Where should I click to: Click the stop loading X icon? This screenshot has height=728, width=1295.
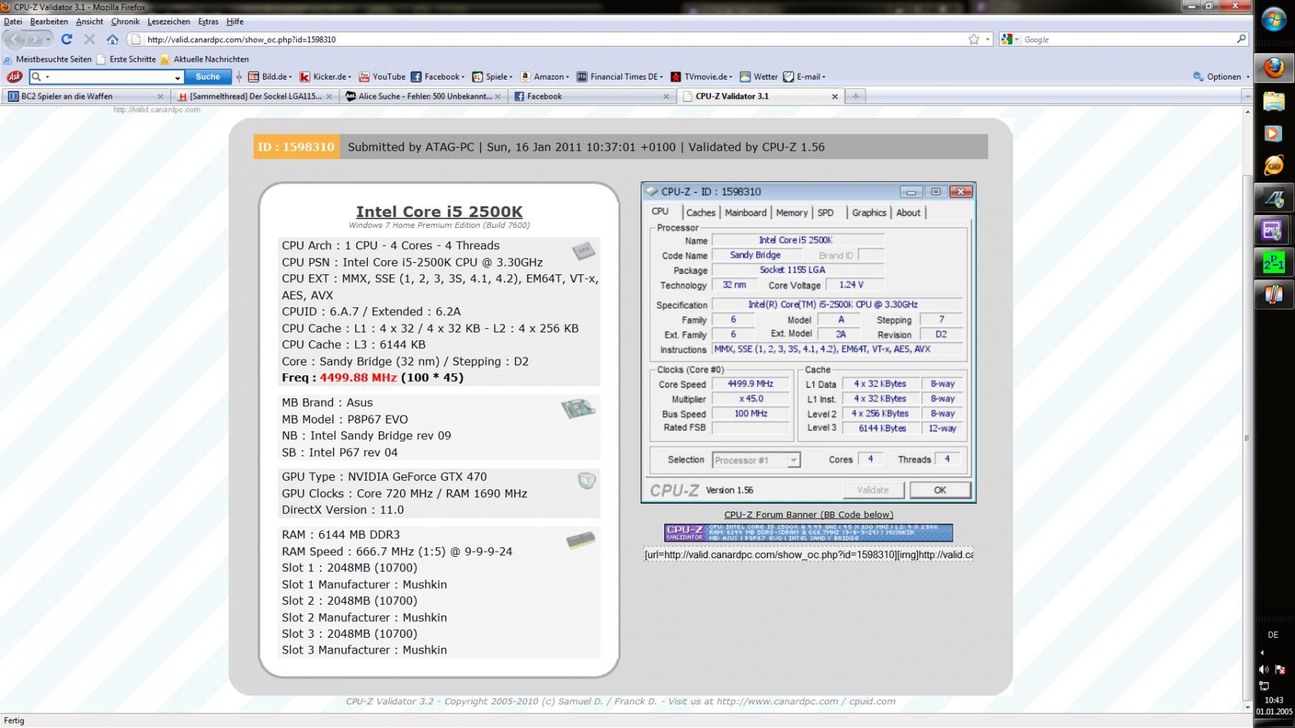(90, 39)
